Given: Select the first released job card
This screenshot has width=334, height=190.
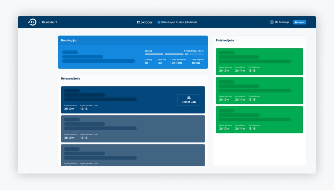Looking at the screenshot, I should [117, 100].
